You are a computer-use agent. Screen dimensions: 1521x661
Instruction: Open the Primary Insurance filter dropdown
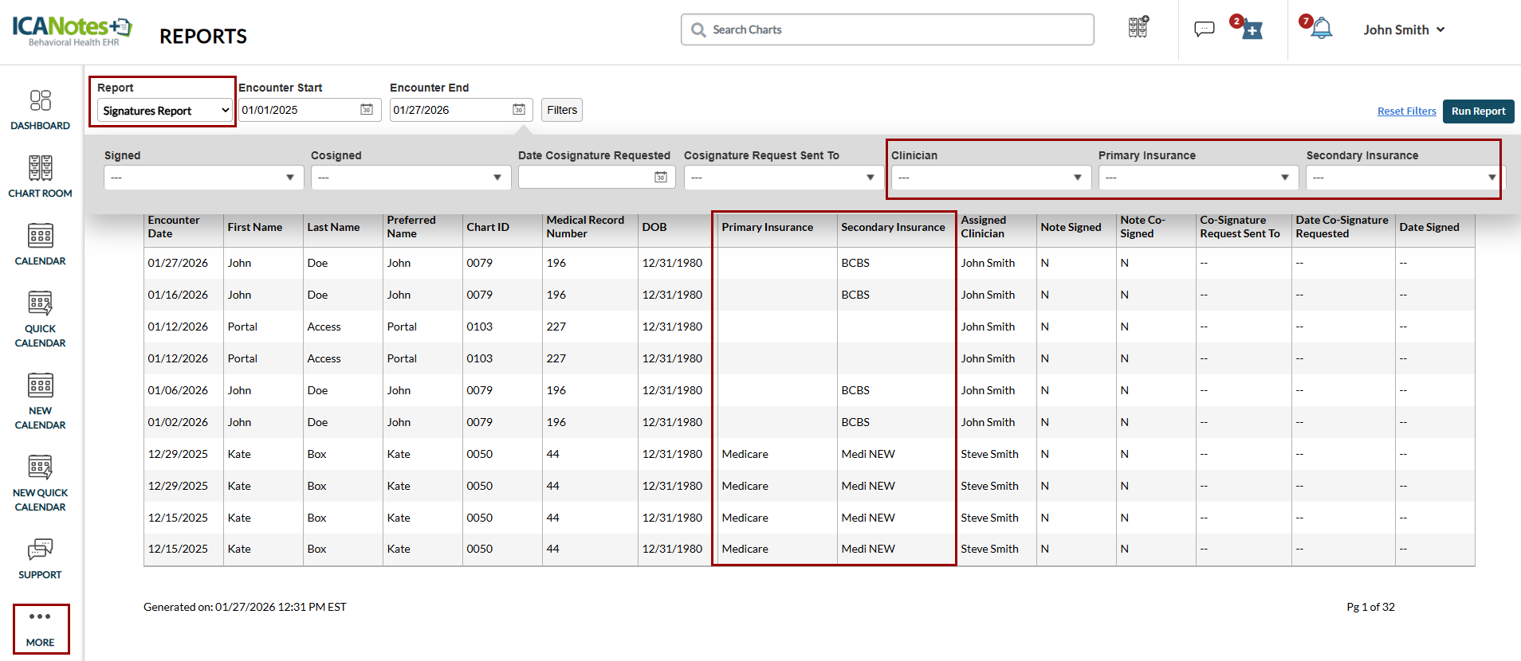[1197, 178]
